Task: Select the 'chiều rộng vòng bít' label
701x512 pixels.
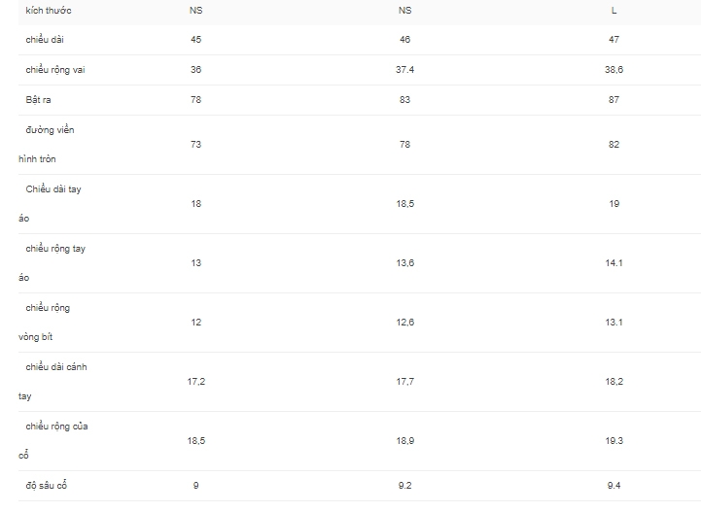Action: pyautogui.click(x=44, y=323)
